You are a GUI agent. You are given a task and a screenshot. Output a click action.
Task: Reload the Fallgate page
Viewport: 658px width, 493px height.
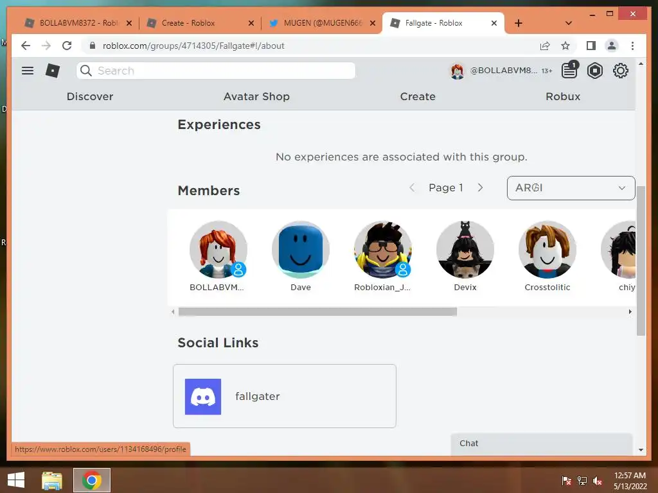(x=67, y=46)
